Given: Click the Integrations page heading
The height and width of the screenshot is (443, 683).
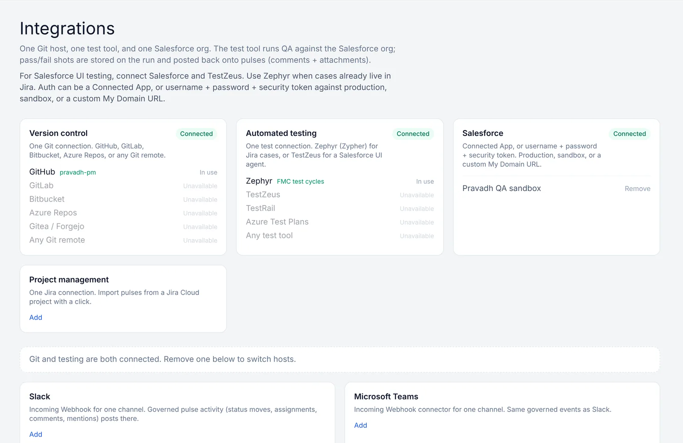Looking at the screenshot, I should [x=67, y=28].
